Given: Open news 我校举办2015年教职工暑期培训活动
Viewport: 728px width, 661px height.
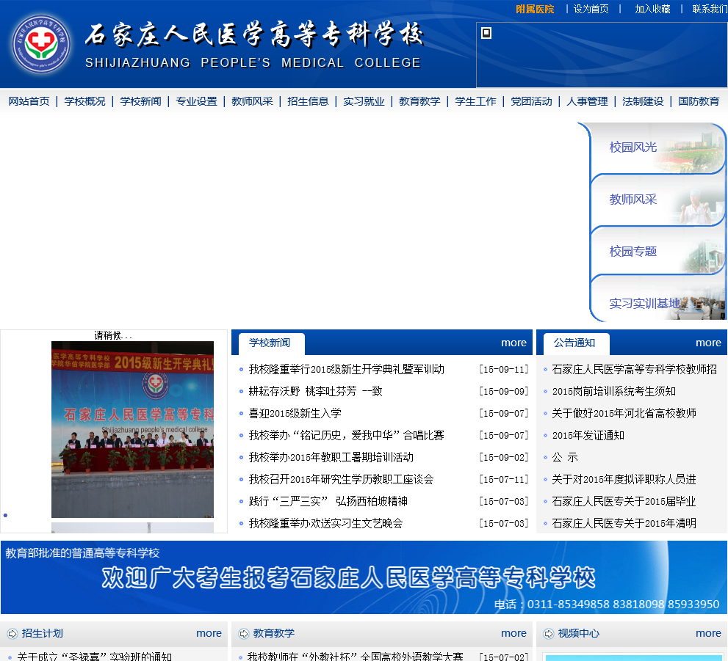Looking at the screenshot, I should (x=331, y=458).
